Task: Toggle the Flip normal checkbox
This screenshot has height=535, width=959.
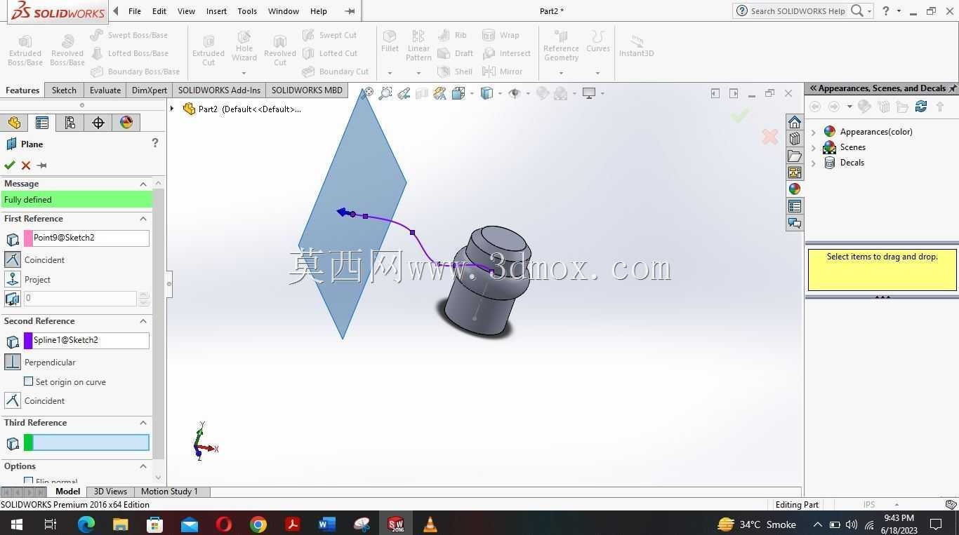Action: coord(29,482)
